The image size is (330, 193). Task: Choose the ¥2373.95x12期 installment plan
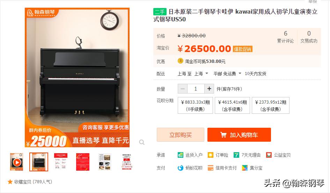pos(271,105)
